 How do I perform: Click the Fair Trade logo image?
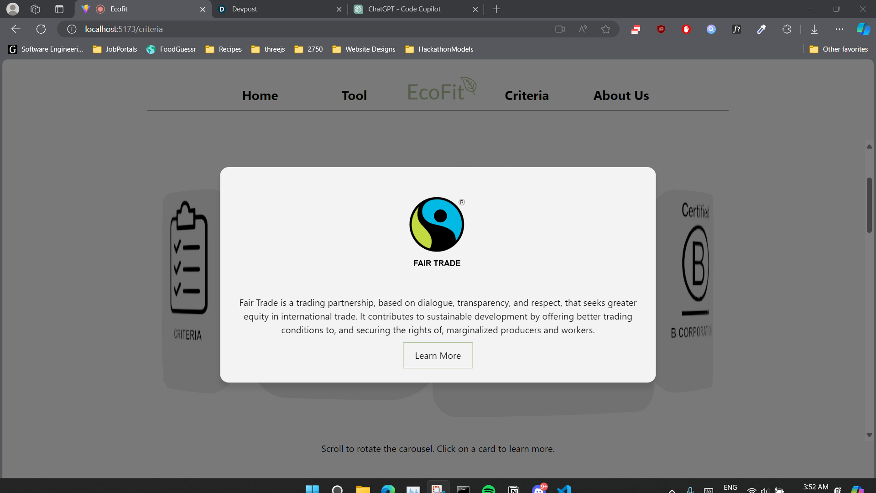point(437,225)
